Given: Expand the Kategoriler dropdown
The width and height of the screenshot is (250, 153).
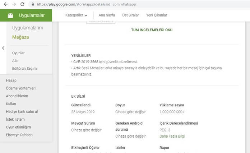Looking at the screenshot, I should [x=76, y=15].
